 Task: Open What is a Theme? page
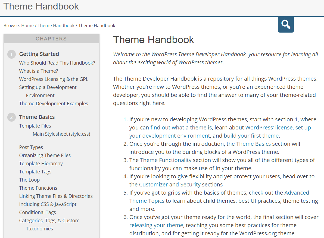tap(39, 71)
